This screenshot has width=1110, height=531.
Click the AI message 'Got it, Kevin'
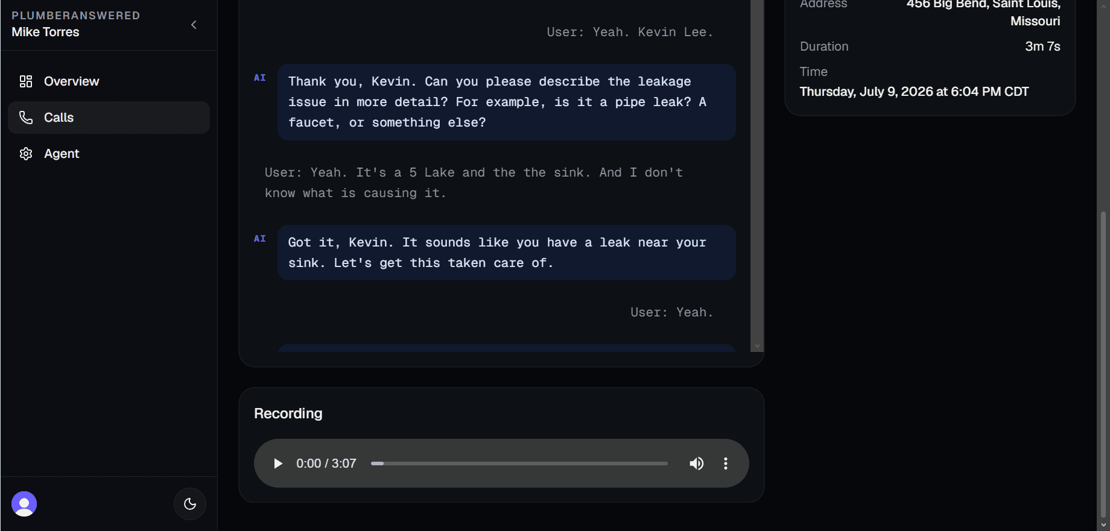507,253
